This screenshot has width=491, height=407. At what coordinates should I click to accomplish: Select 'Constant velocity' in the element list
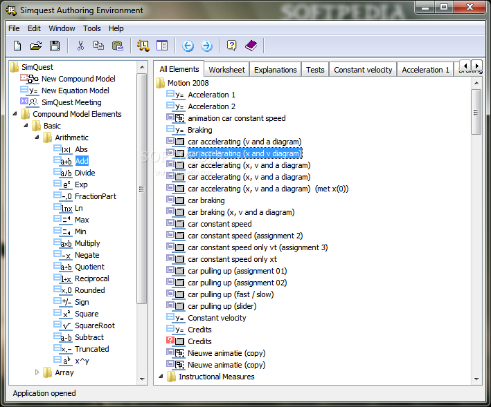click(x=217, y=318)
